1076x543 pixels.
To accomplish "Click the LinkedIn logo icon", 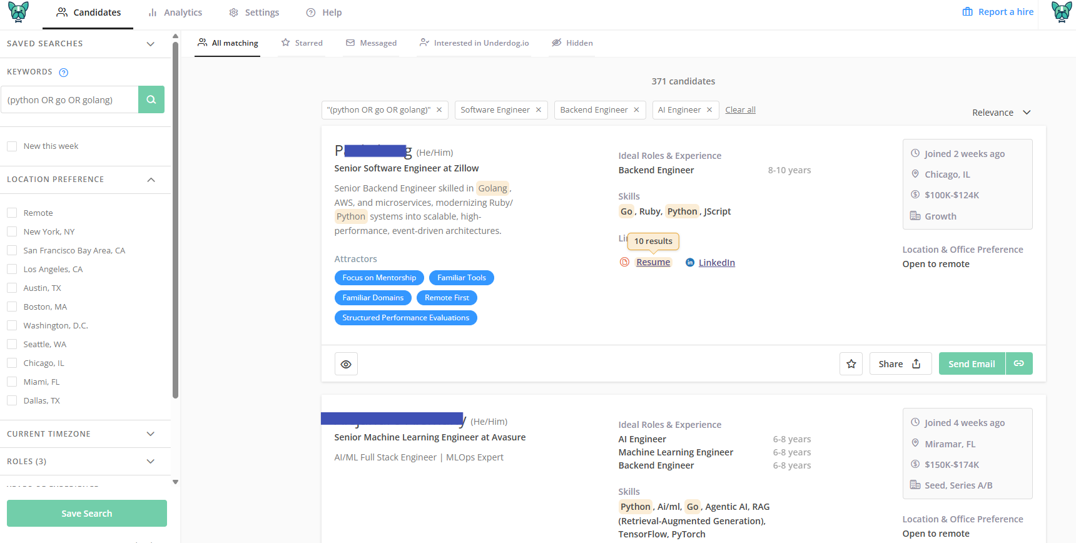I will coord(690,263).
